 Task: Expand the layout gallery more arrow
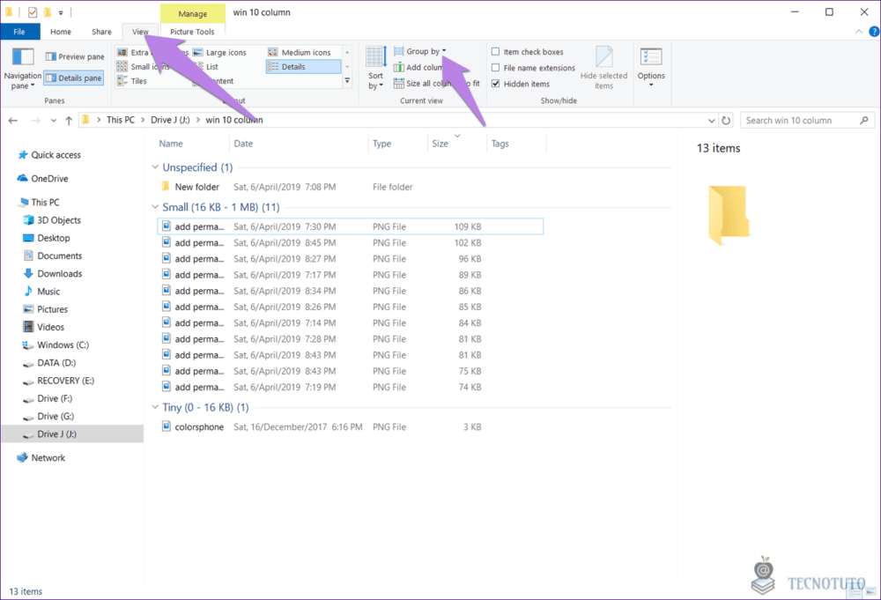pos(347,81)
